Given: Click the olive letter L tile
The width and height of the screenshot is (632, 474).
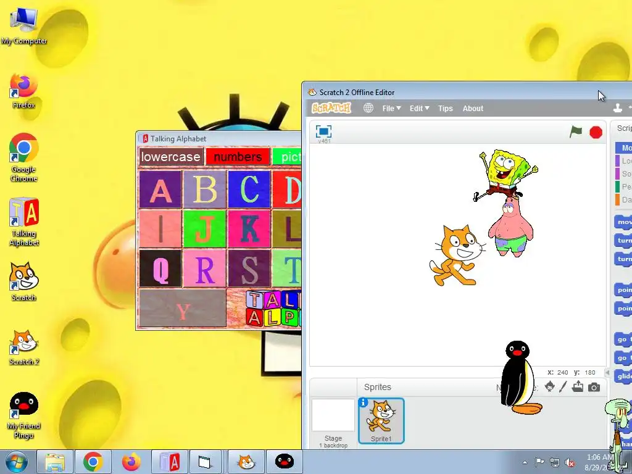Looking at the screenshot, I should click(287, 229).
